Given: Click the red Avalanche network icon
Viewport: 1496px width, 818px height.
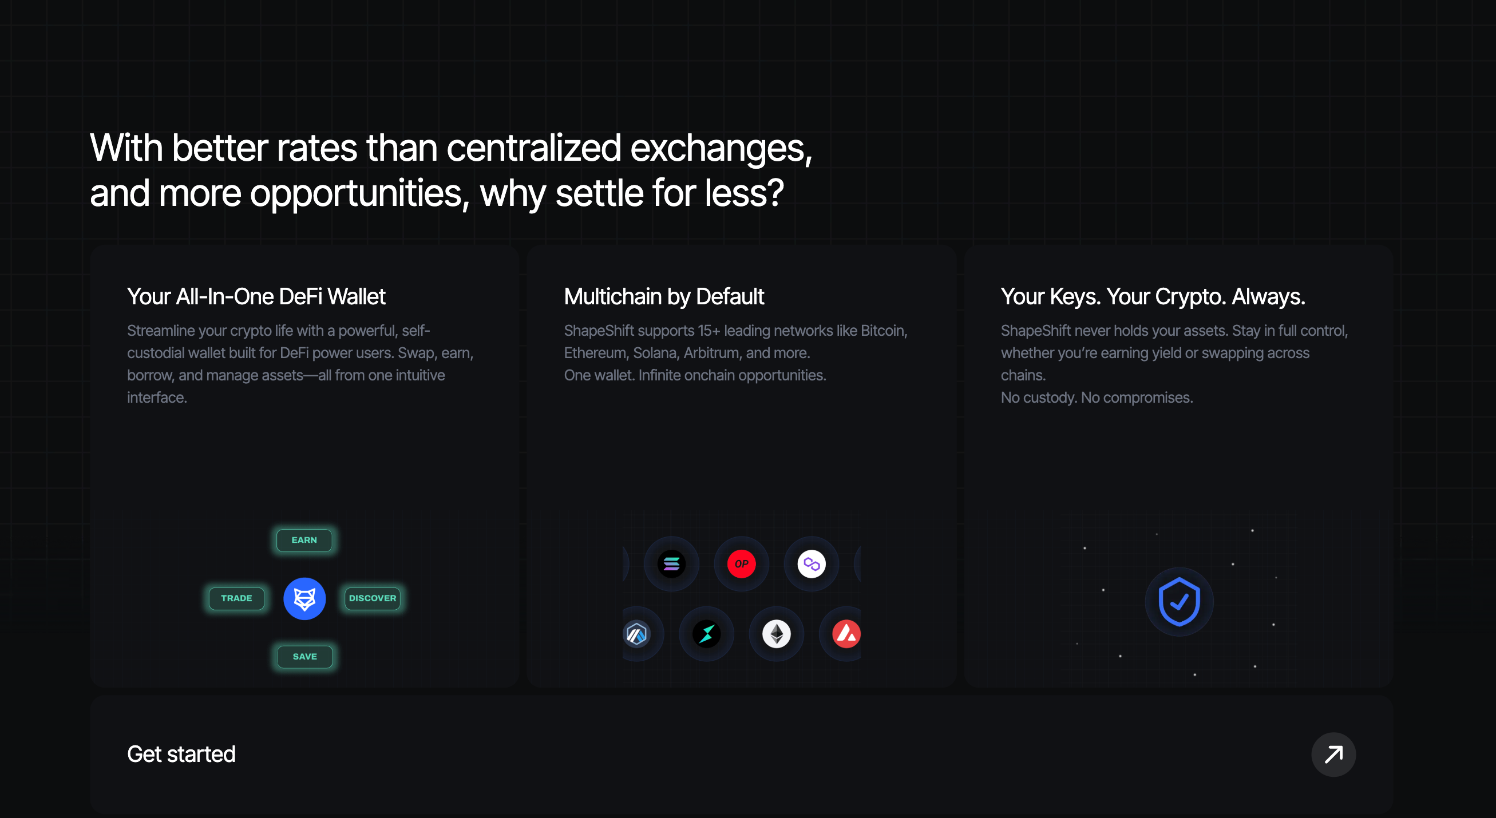Looking at the screenshot, I should (846, 634).
